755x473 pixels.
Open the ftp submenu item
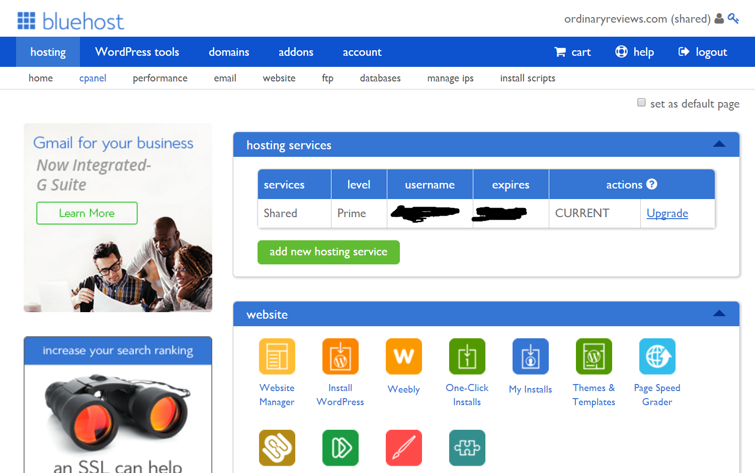pyautogui.click(x=327, y=78)
